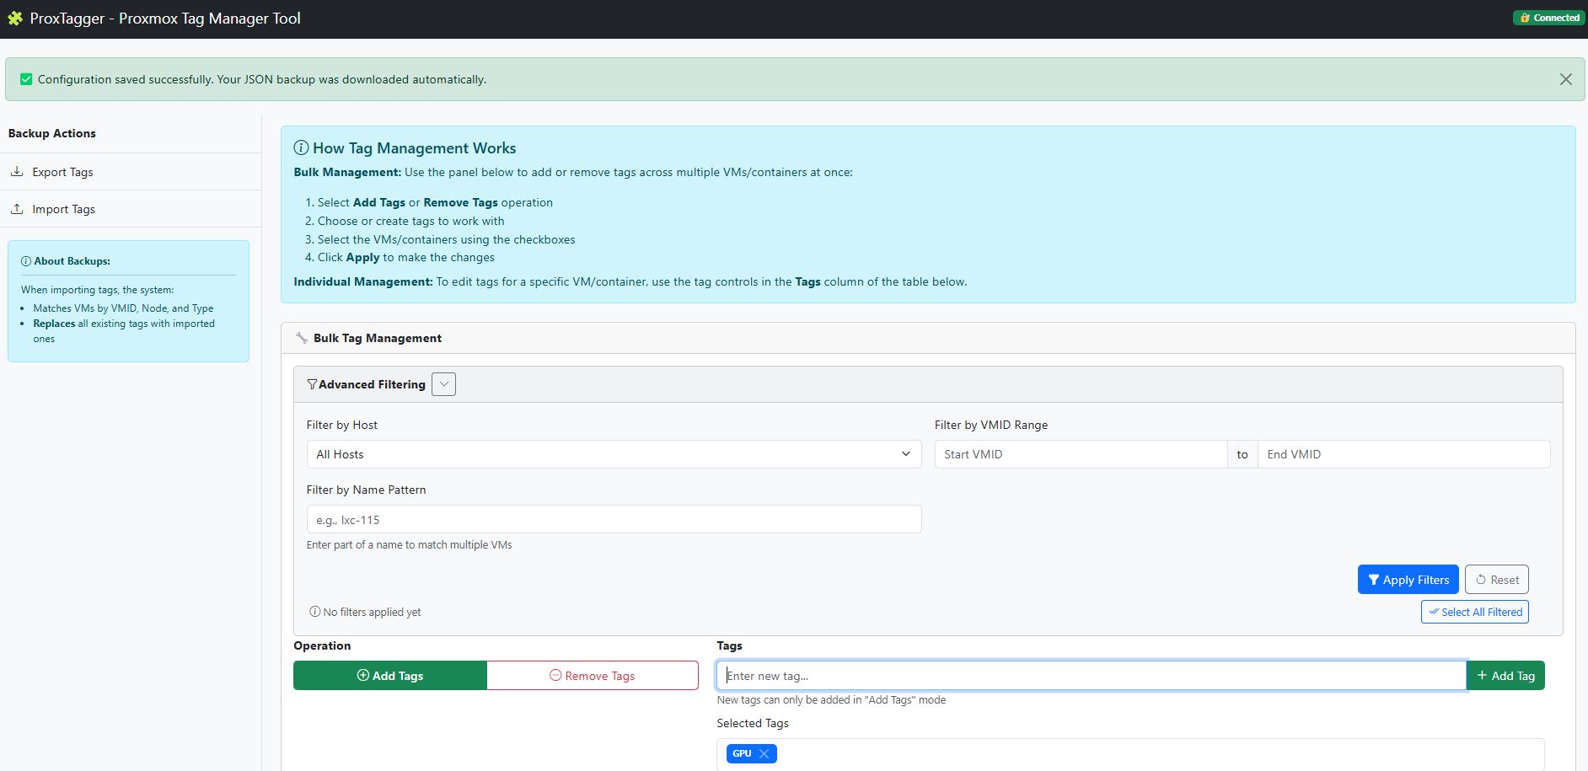Collapse the Advanced Filtering section
1588x771 pixels.
coord(443,383)
